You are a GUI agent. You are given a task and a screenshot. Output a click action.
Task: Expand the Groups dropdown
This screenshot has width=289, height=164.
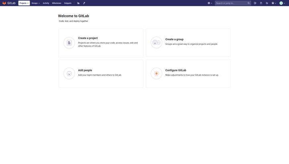click(x=36, y=3)
